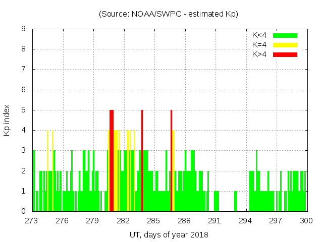Click the red K>4 legend swatch

pyautogui.click(x=285, y=54)
